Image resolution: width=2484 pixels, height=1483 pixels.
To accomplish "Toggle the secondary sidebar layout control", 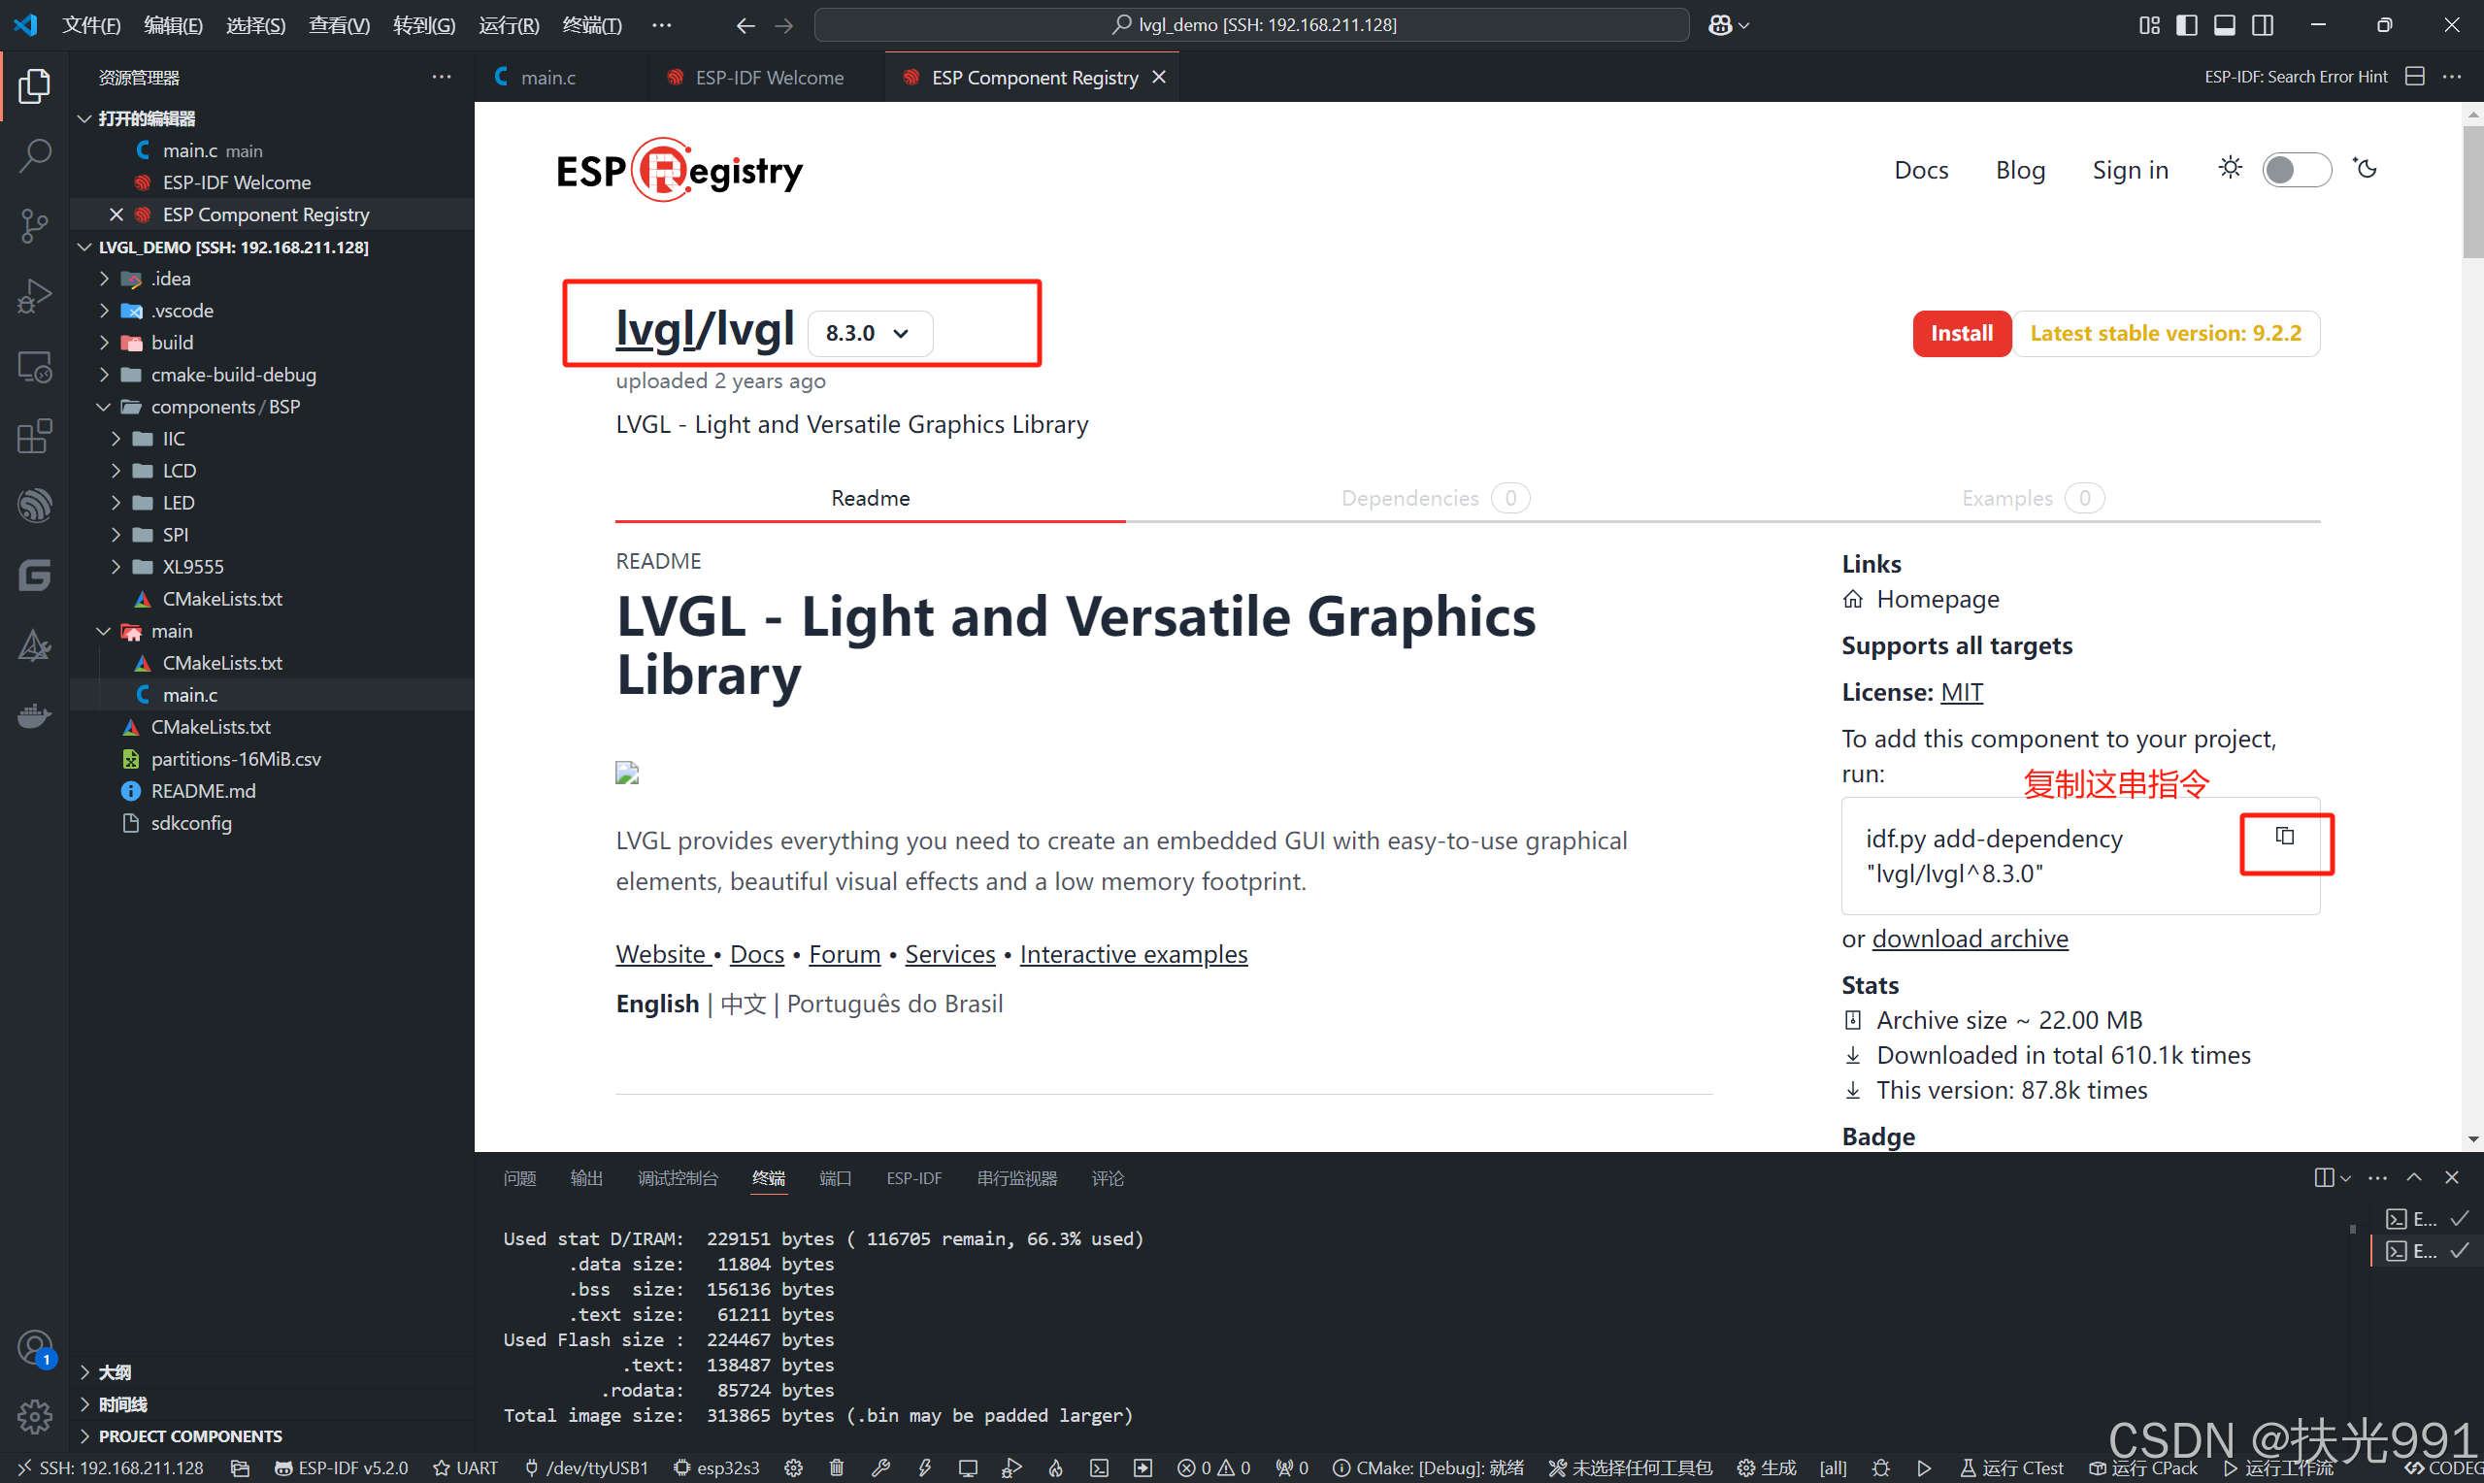I will [2262, 25].
